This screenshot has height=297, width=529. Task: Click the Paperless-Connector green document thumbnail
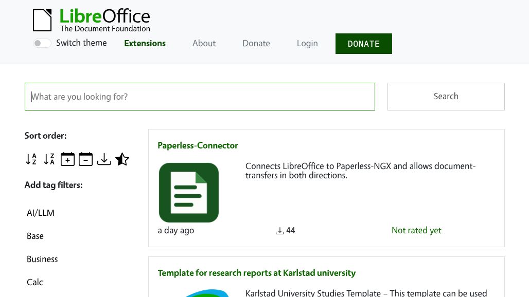coord(189,193)
